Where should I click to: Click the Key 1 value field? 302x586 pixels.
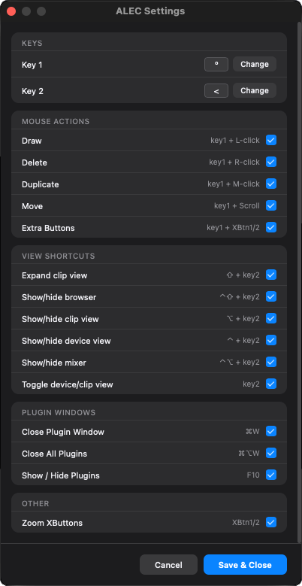click(x=216, y=64)
